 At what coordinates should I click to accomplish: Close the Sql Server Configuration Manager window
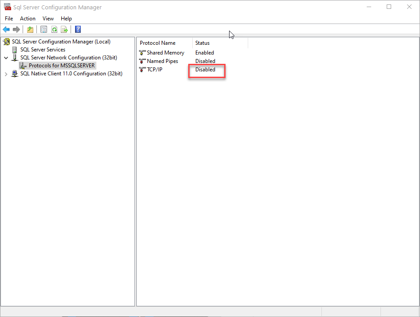pyautogui.click(x=409, y=7)
